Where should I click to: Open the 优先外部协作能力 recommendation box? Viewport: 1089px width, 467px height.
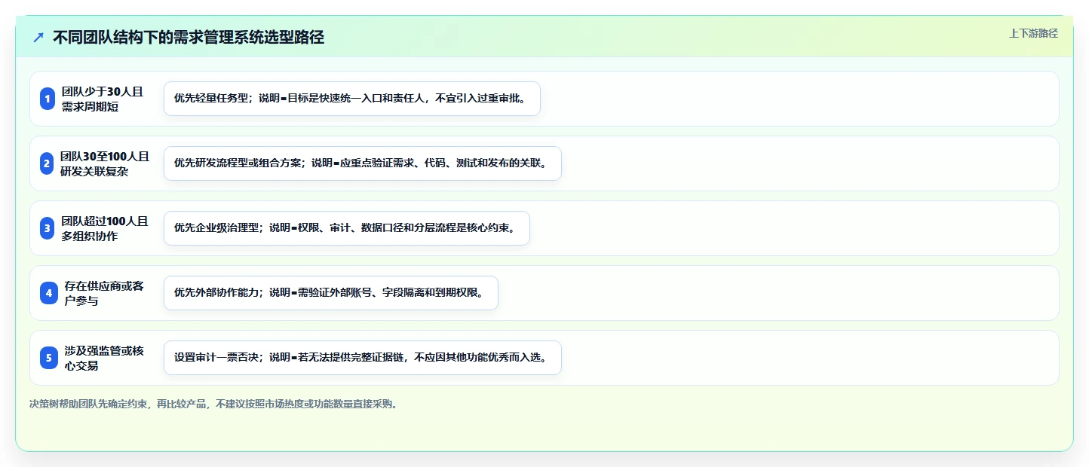tap(331, 293)
